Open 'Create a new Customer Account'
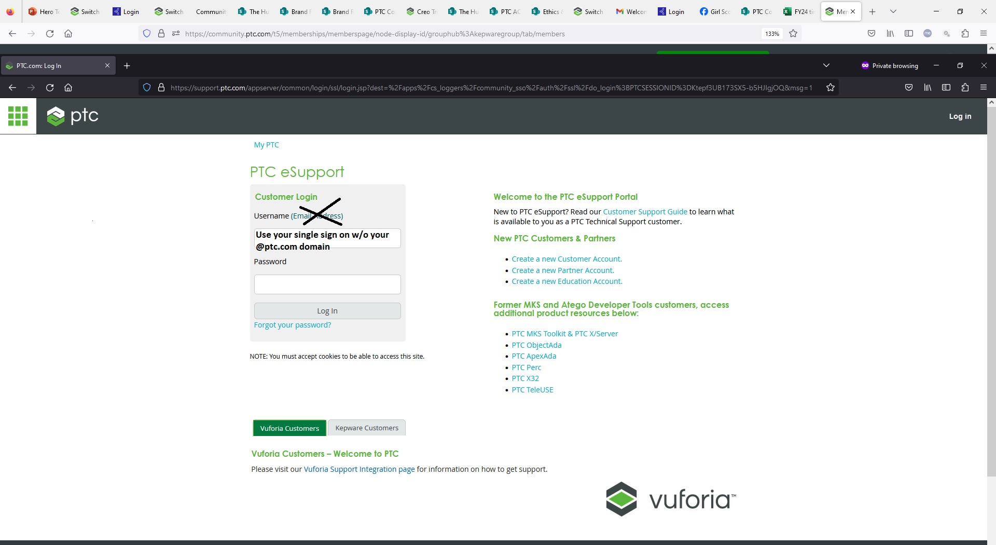The image size is (996, 545). click(x=566, y=258)
